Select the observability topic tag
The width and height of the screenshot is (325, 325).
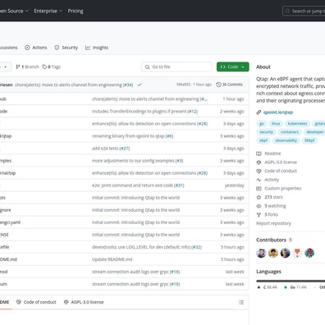(x=286, y=140)
